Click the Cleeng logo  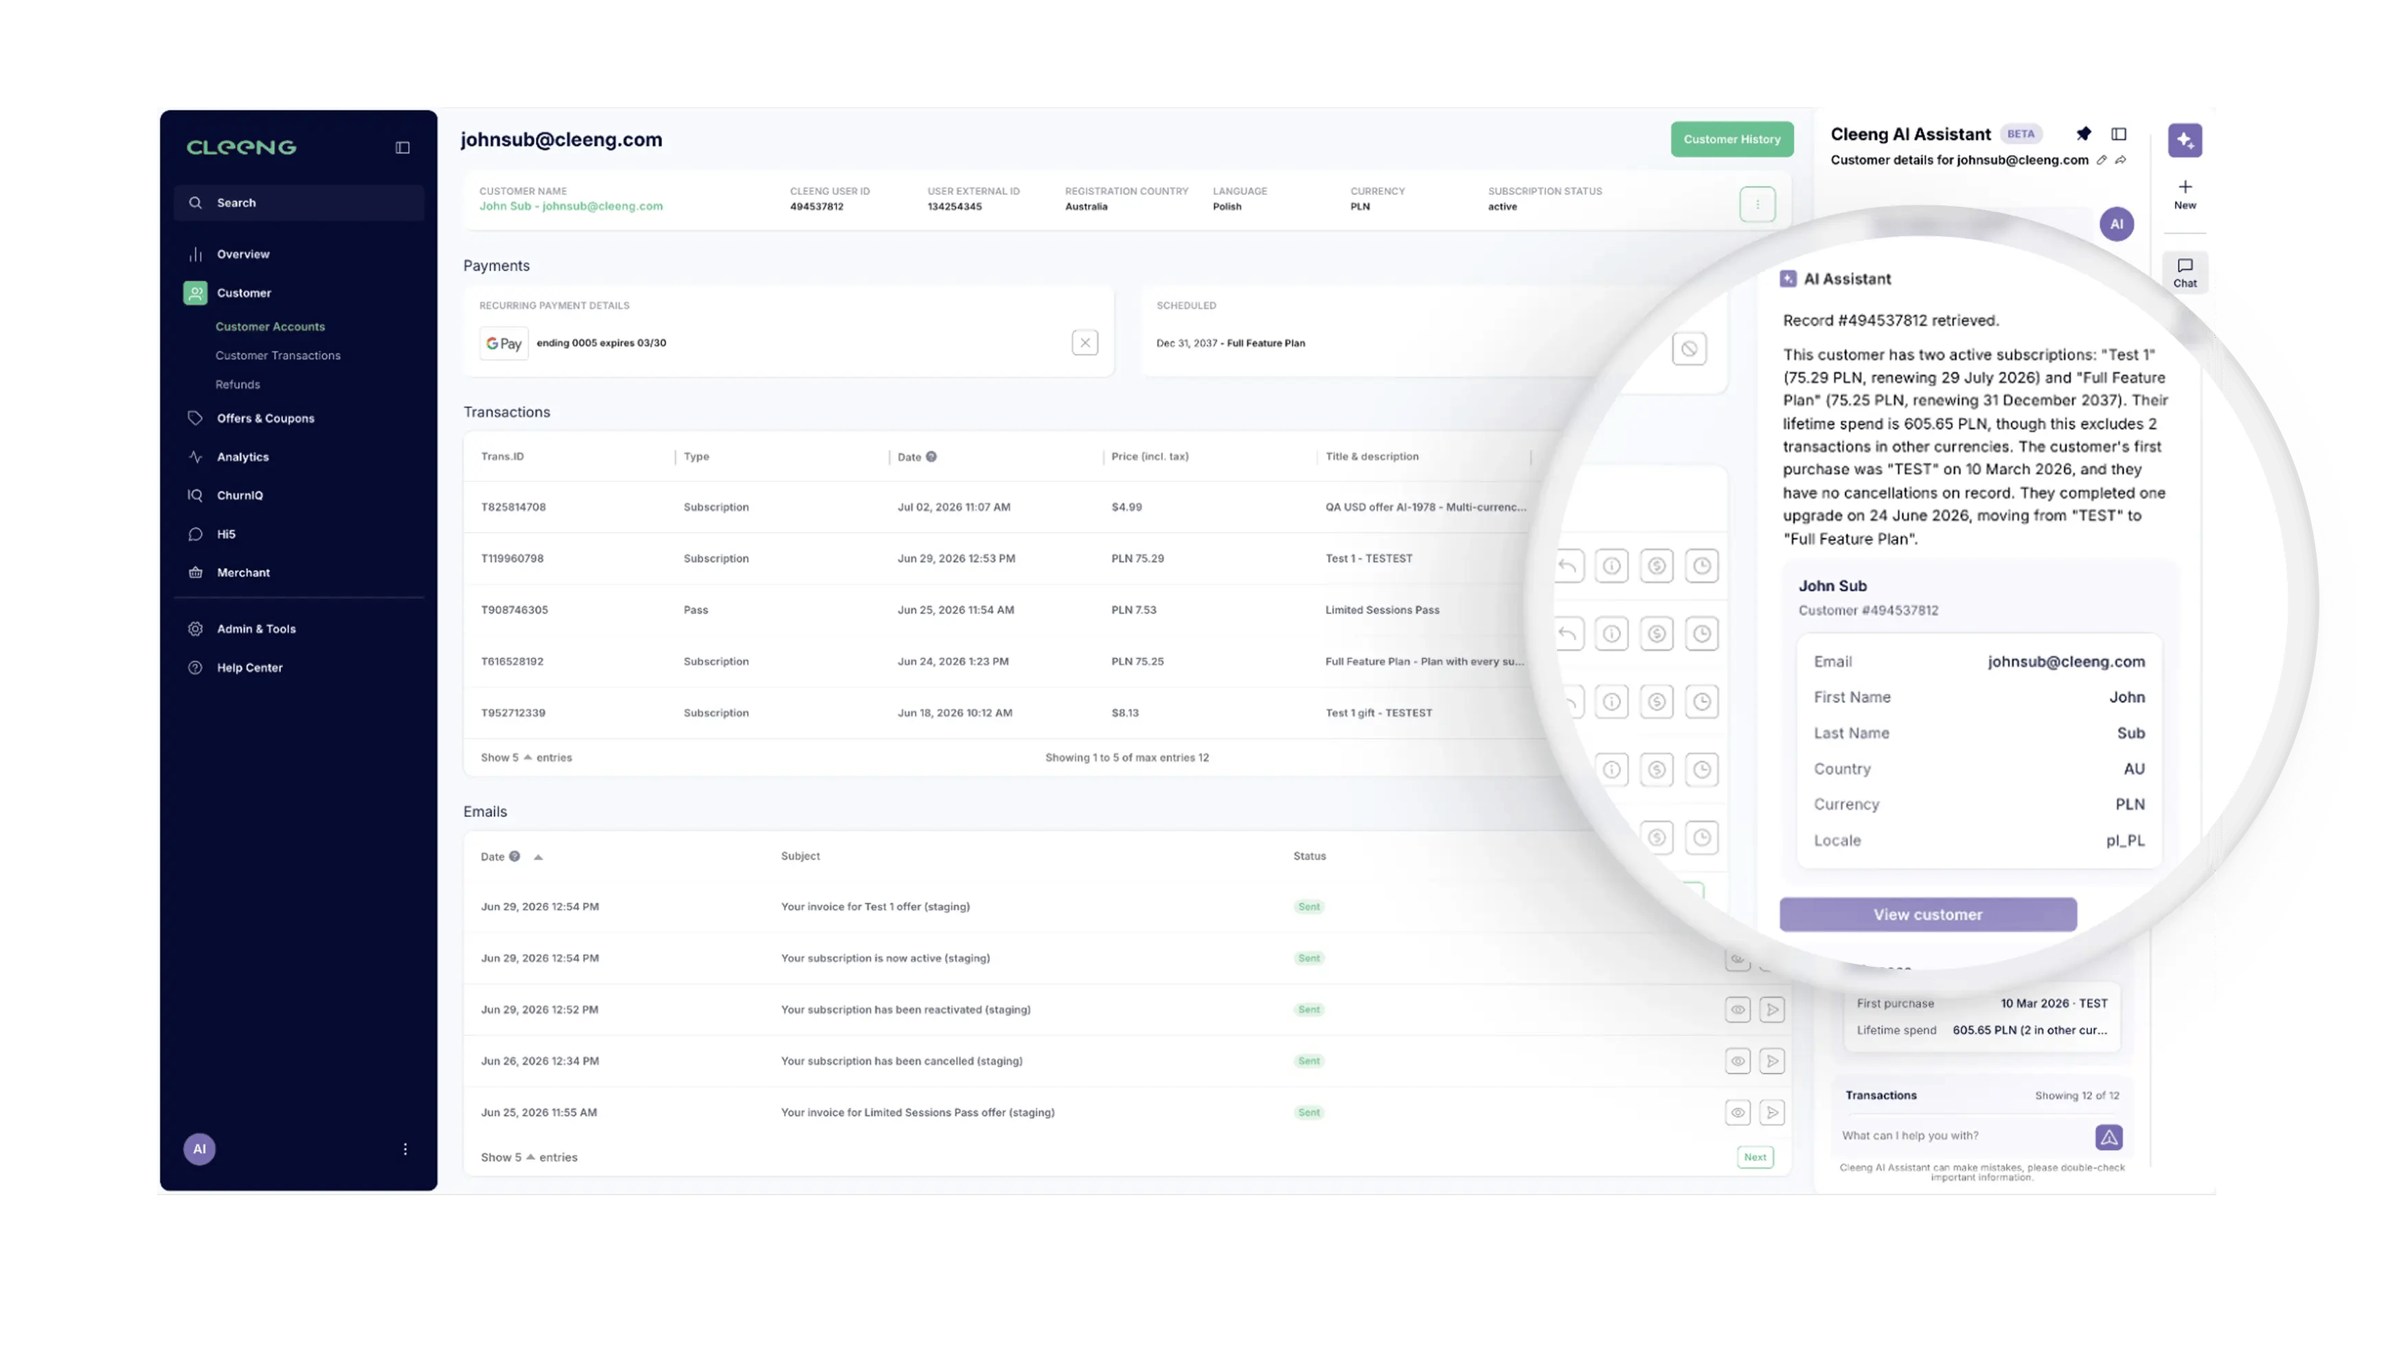(x=241, y=148)
